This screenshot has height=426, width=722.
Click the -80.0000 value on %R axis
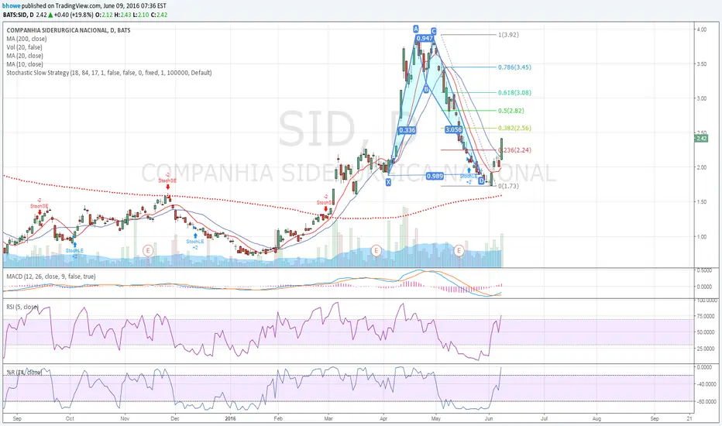pyautogui.click(x=705, y=401)
